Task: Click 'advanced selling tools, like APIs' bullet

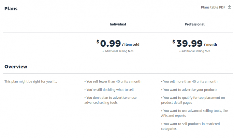Action: 194,113
